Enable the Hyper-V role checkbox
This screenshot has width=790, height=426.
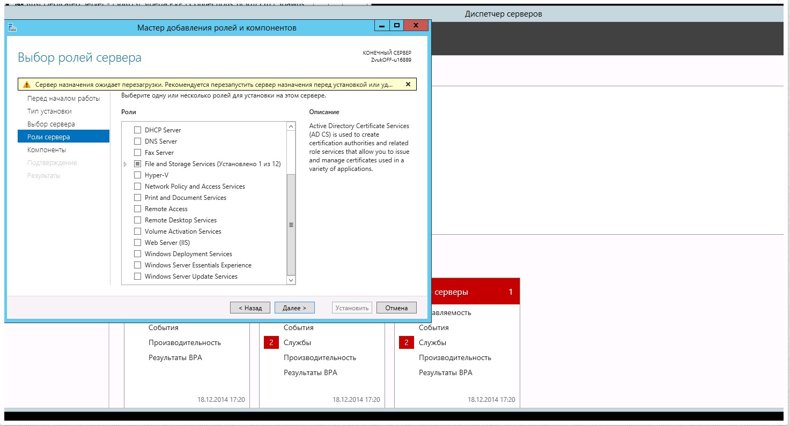tap(138, 175)
